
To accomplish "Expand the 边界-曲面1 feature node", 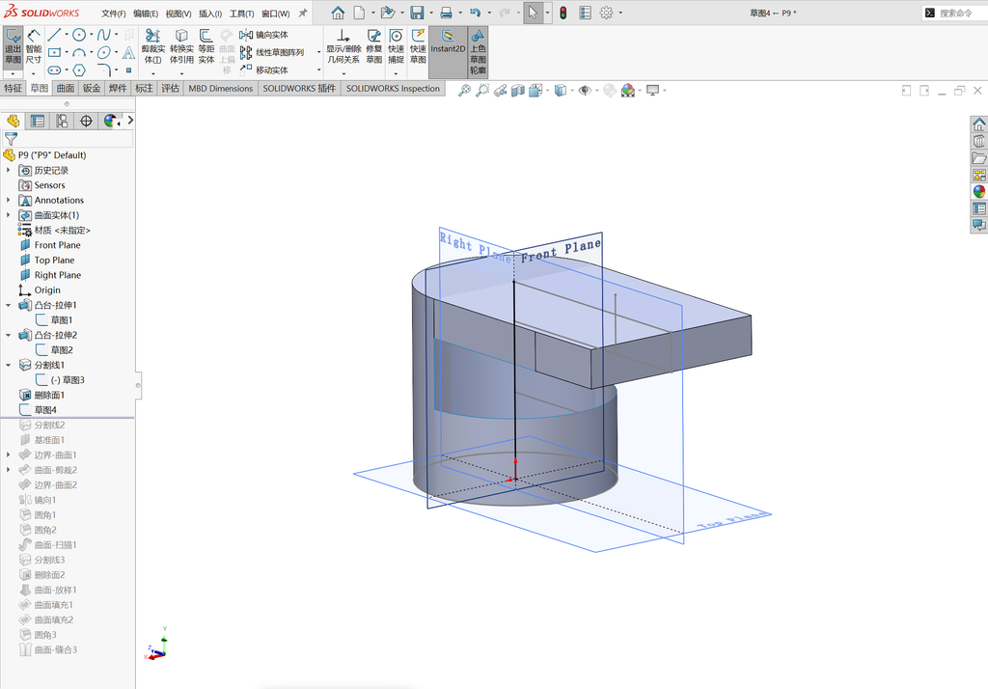I will pos(8,455).
